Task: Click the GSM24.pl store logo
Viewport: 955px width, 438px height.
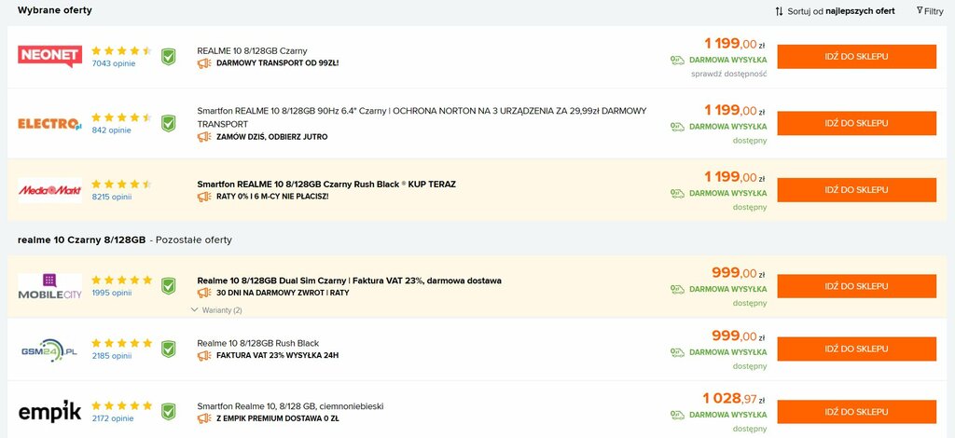Action: point(49,349)
